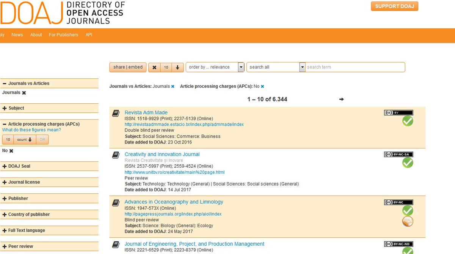Click the CC BY-NC license badge
The height and width of the screenshot is (254, 455).
[x=399, y=202]
